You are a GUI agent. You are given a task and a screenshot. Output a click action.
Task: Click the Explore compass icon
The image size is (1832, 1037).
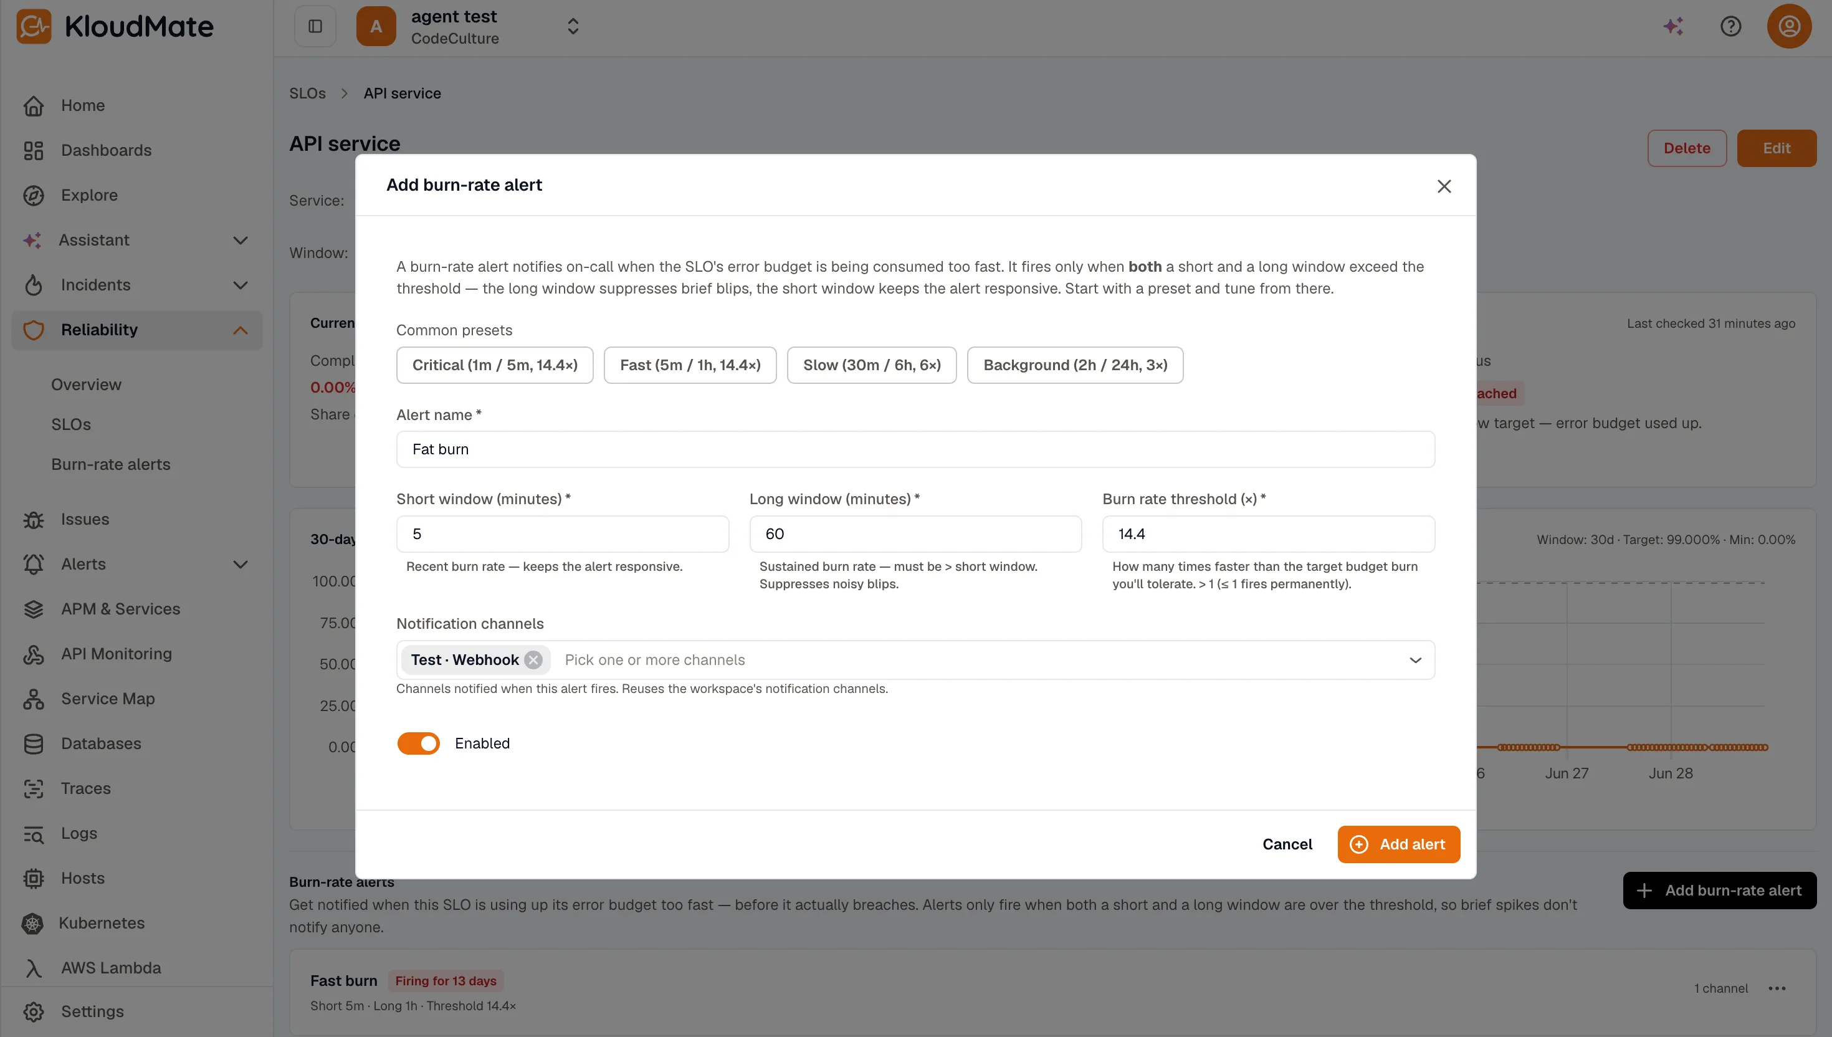(x=34, y=195)
